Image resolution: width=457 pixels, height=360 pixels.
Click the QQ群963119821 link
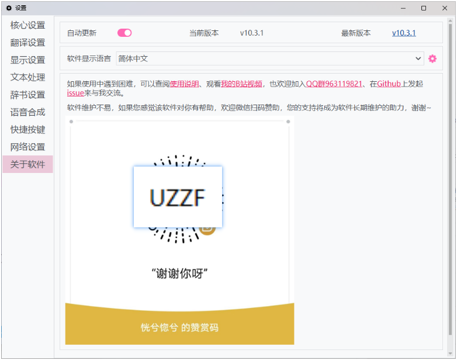(334, 84)
